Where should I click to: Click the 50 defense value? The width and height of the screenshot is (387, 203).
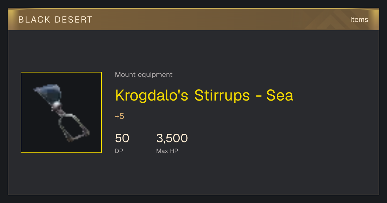tap(122, 138)
